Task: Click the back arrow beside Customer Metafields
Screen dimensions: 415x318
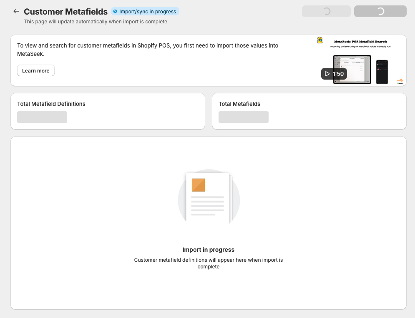Action: [x=16, y=11]
